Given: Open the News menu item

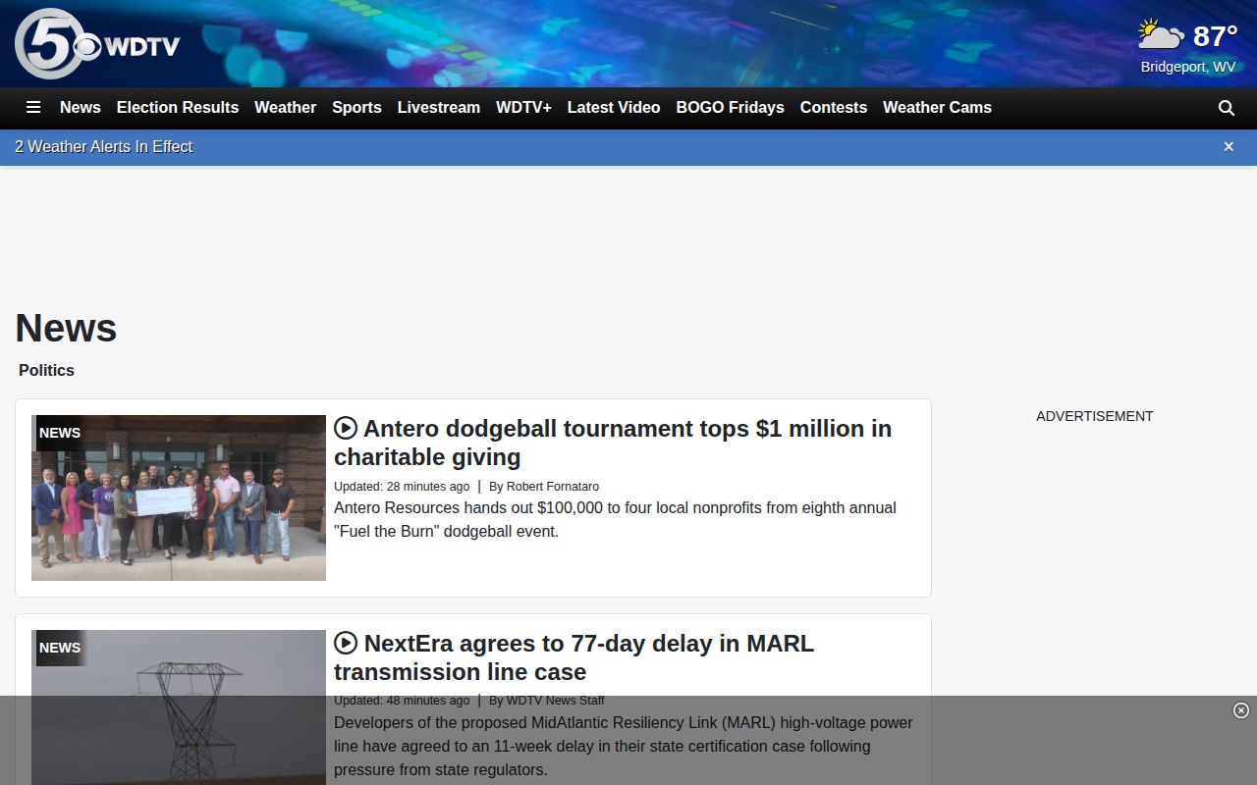Looking at the screenshot, I should click(81, 108).
